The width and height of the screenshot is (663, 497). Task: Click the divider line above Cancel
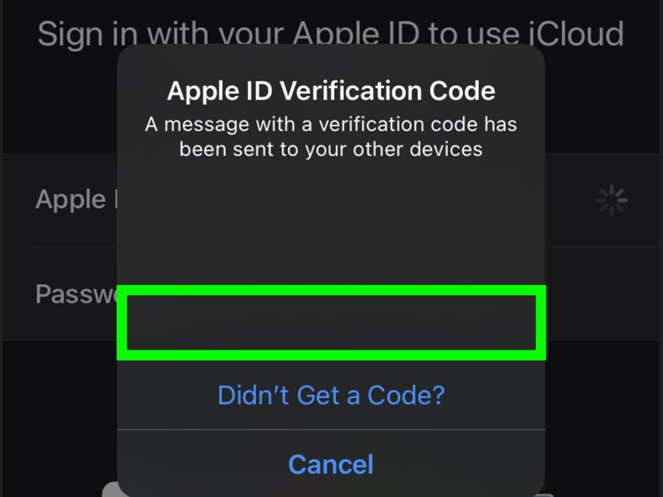pos(331,429)
